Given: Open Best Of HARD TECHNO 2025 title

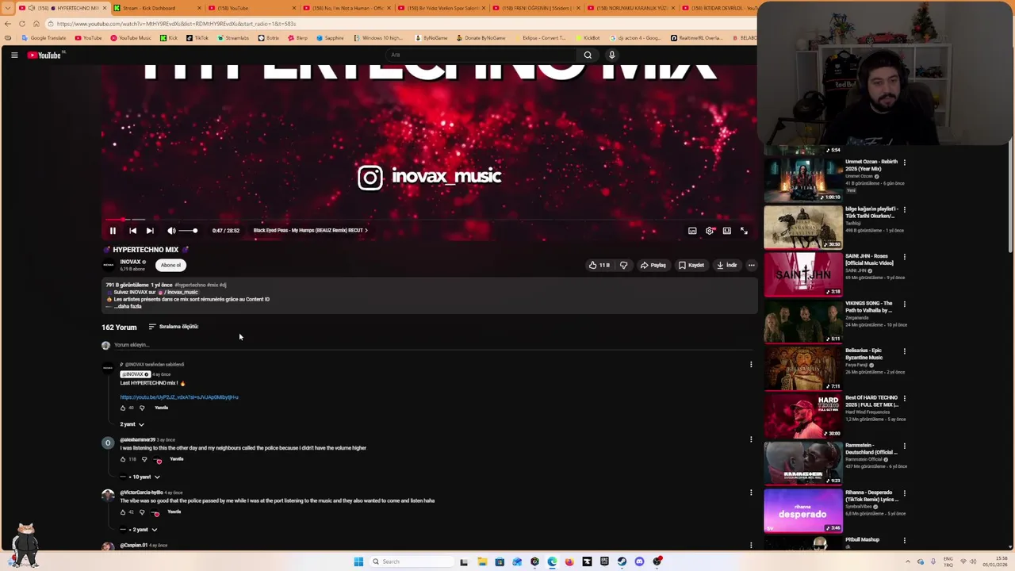Looking at the screenshot, I should coord(871,401).
